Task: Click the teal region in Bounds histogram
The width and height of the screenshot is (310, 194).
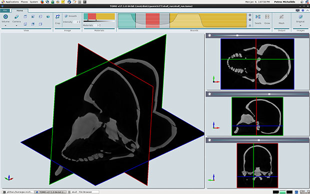Action: pyautogui.click(x=126, y=20)
